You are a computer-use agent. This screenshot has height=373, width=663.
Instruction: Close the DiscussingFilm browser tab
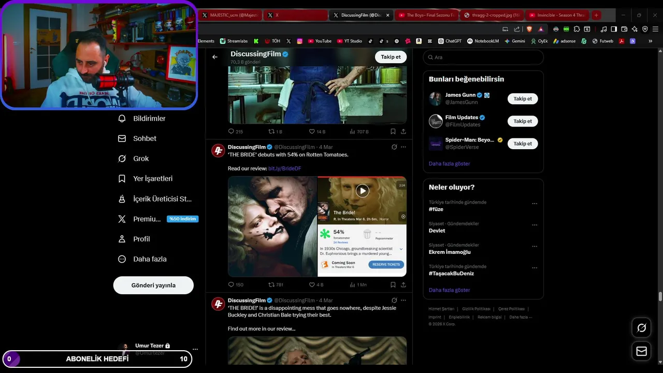tap(387, 15)
